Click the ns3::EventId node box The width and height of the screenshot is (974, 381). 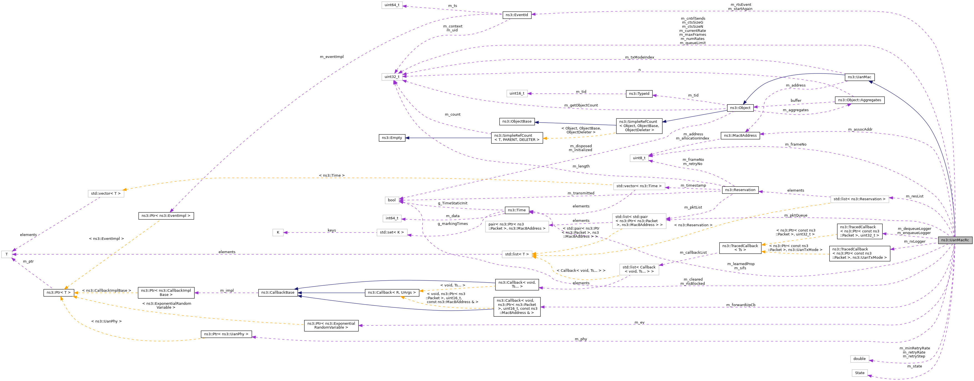pyautogui.click(x=517, y=15)
